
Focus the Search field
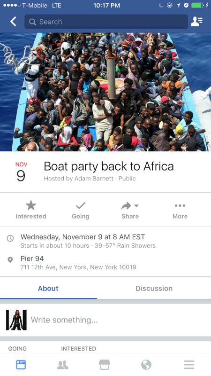pos(106,22)
